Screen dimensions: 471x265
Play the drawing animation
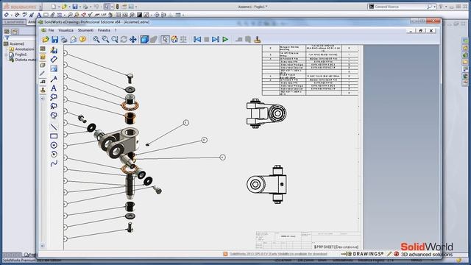(225, 39)
